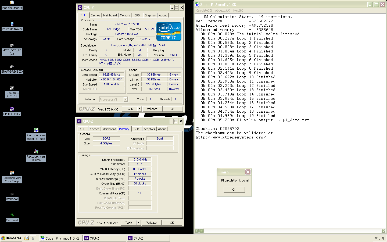Click the first quick launch icon in taskbar
This screenshot has height=242, width=387.
pyautogui.click(x=27, y=238)
